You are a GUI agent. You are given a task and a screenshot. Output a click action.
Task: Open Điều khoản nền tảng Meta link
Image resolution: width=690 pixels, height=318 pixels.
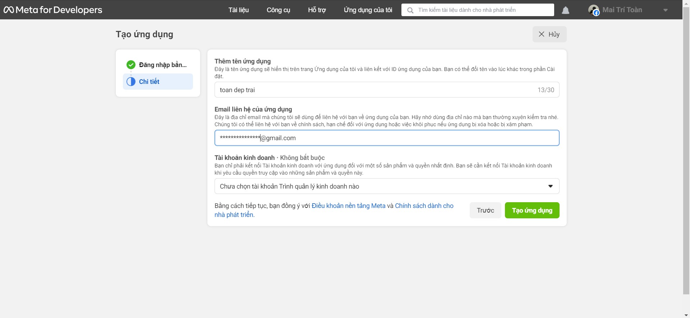348,206
